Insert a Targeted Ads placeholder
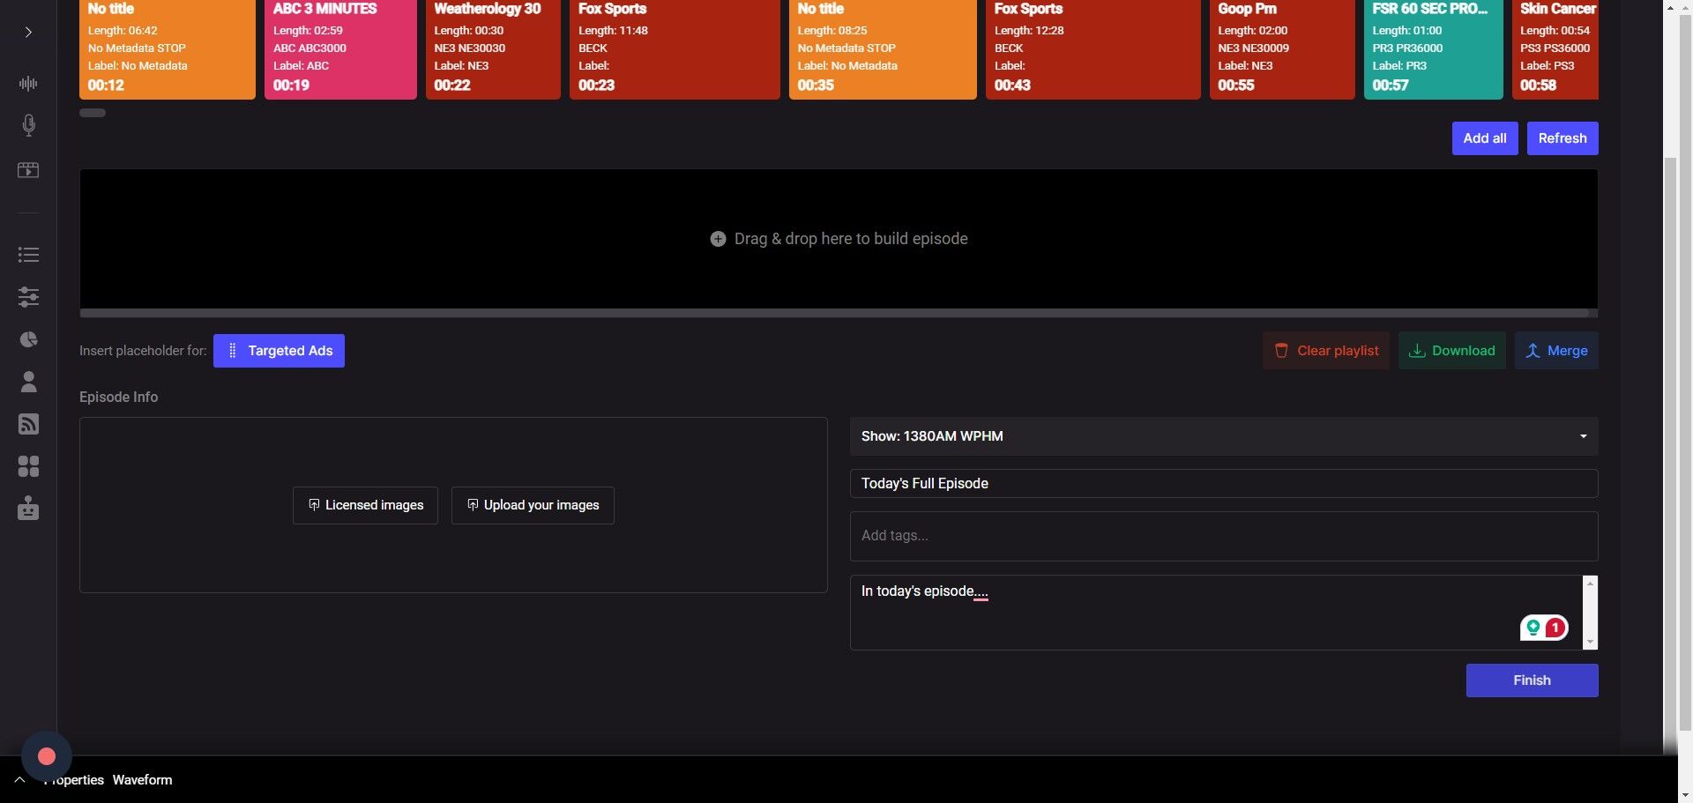Screen dimensions: 1693x803 pos(279,351)
